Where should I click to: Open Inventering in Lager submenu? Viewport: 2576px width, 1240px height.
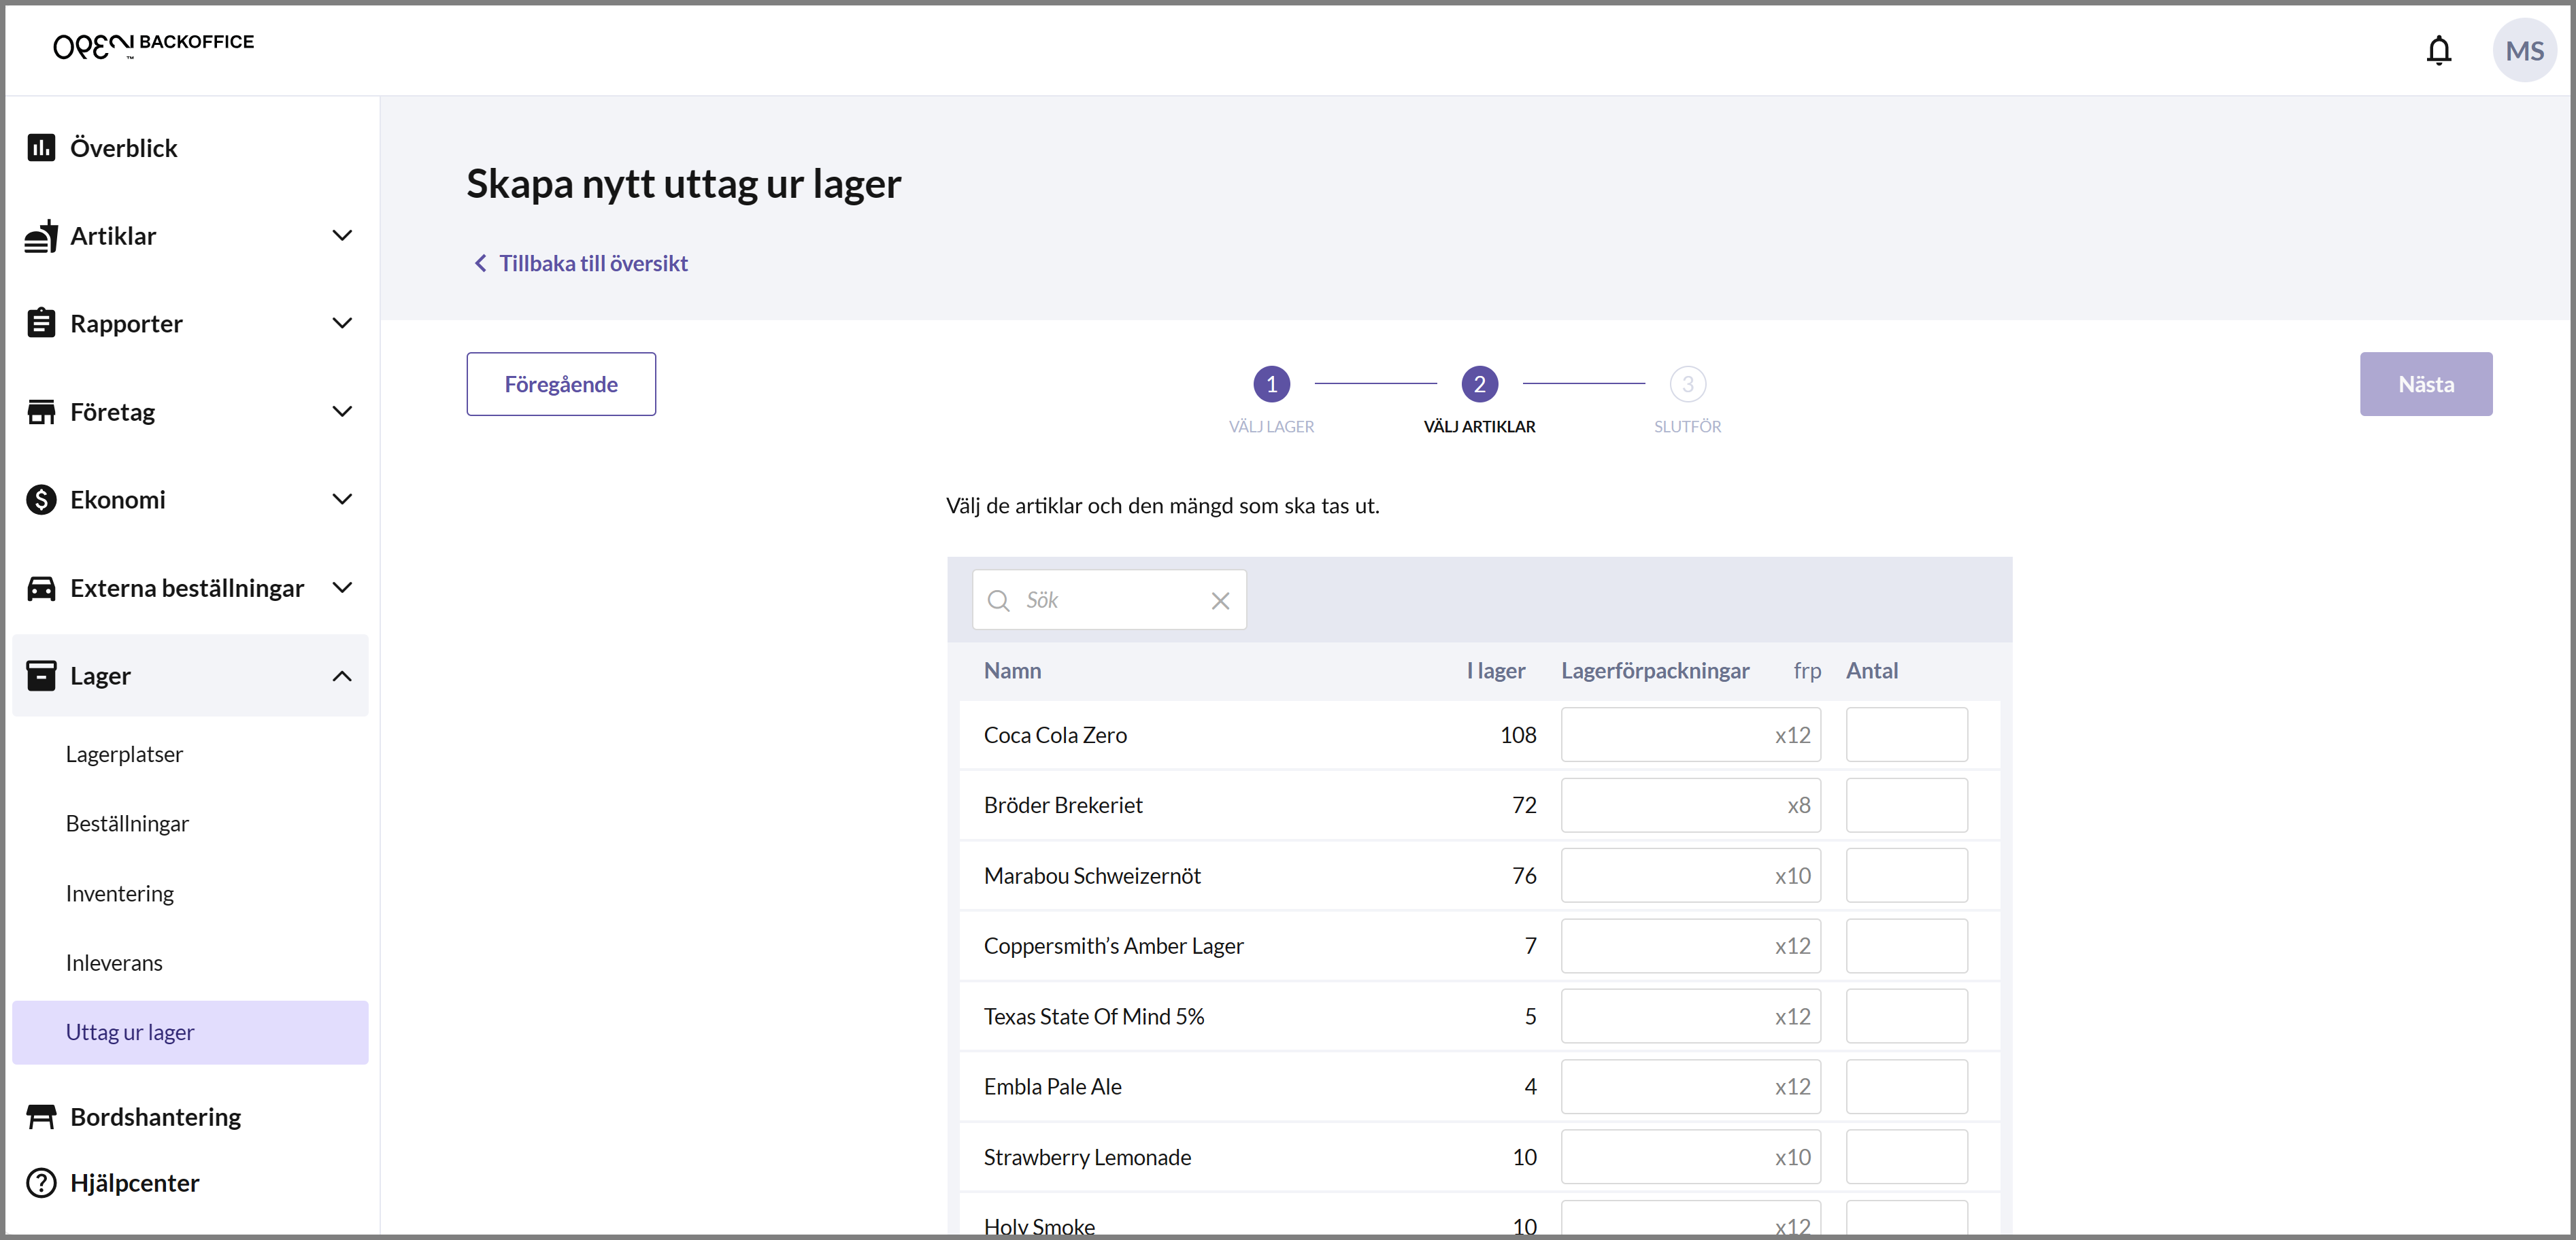120,893
